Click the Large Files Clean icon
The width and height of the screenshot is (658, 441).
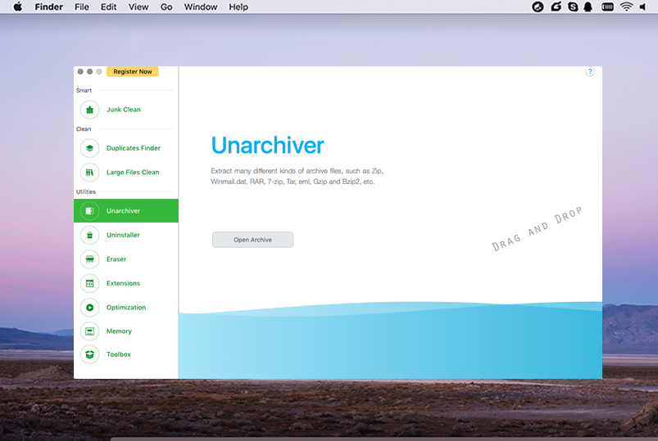(x=90, y=173)
